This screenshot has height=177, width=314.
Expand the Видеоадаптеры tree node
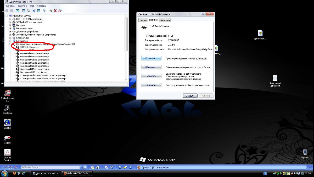click(x=10, y=29)
